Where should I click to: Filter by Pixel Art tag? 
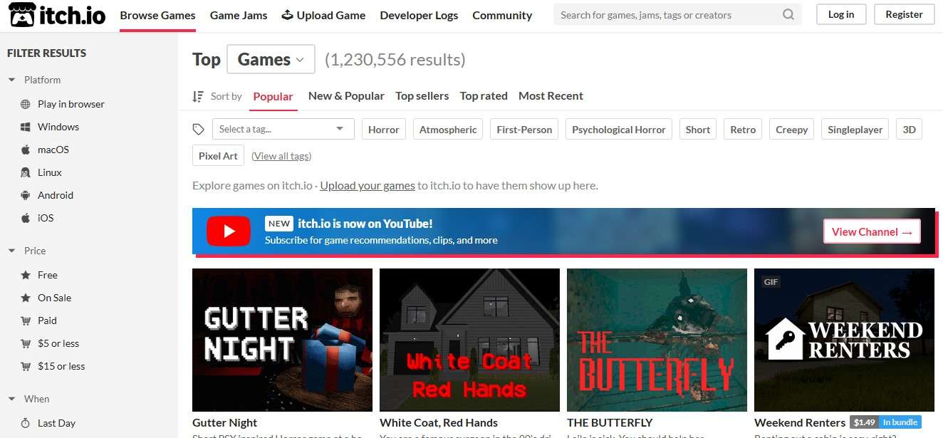[x=219, y=156]
